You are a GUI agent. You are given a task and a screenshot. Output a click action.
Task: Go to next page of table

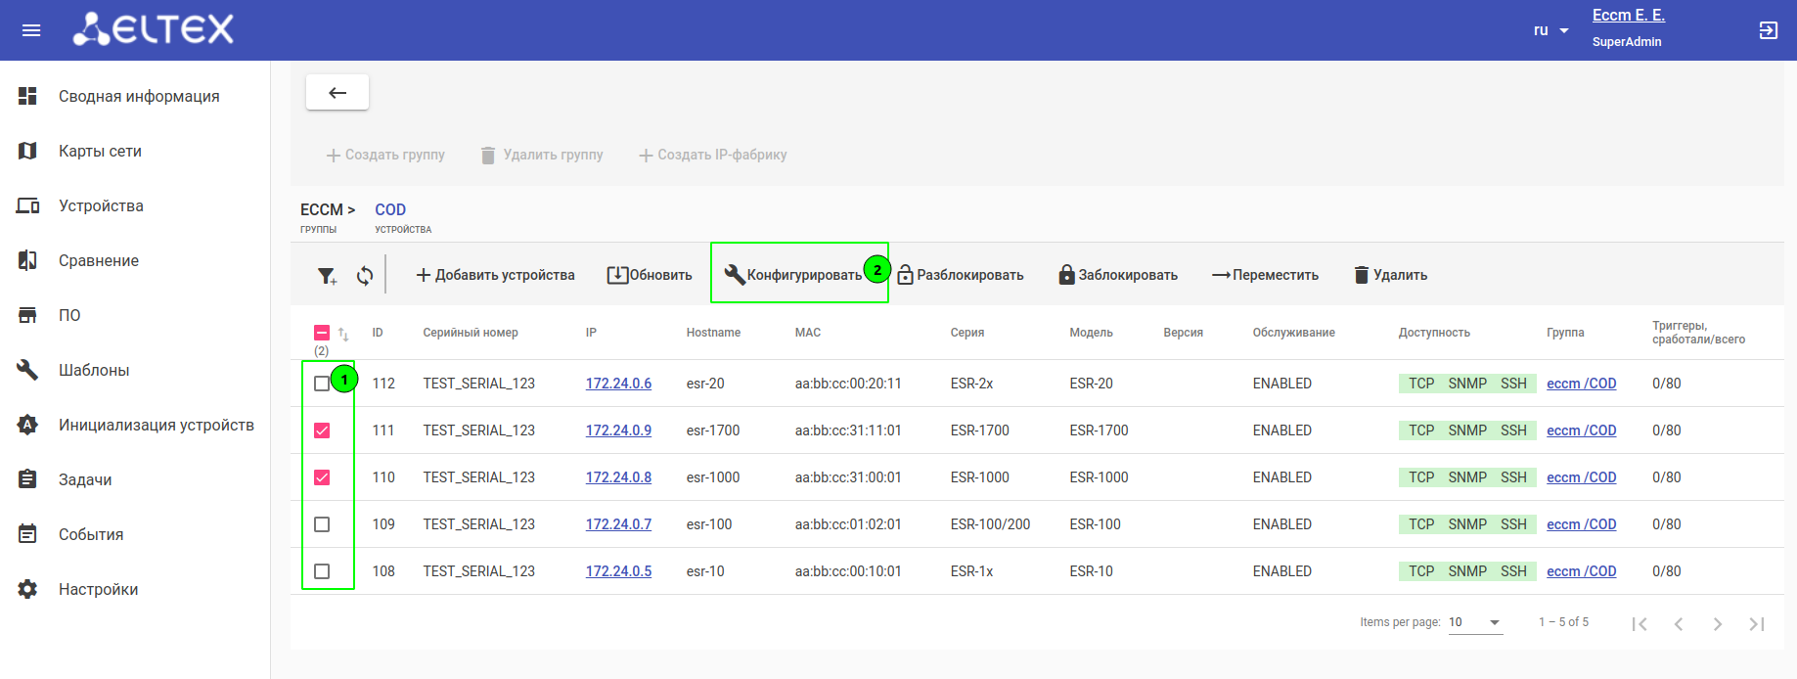tap(1718, 623)
